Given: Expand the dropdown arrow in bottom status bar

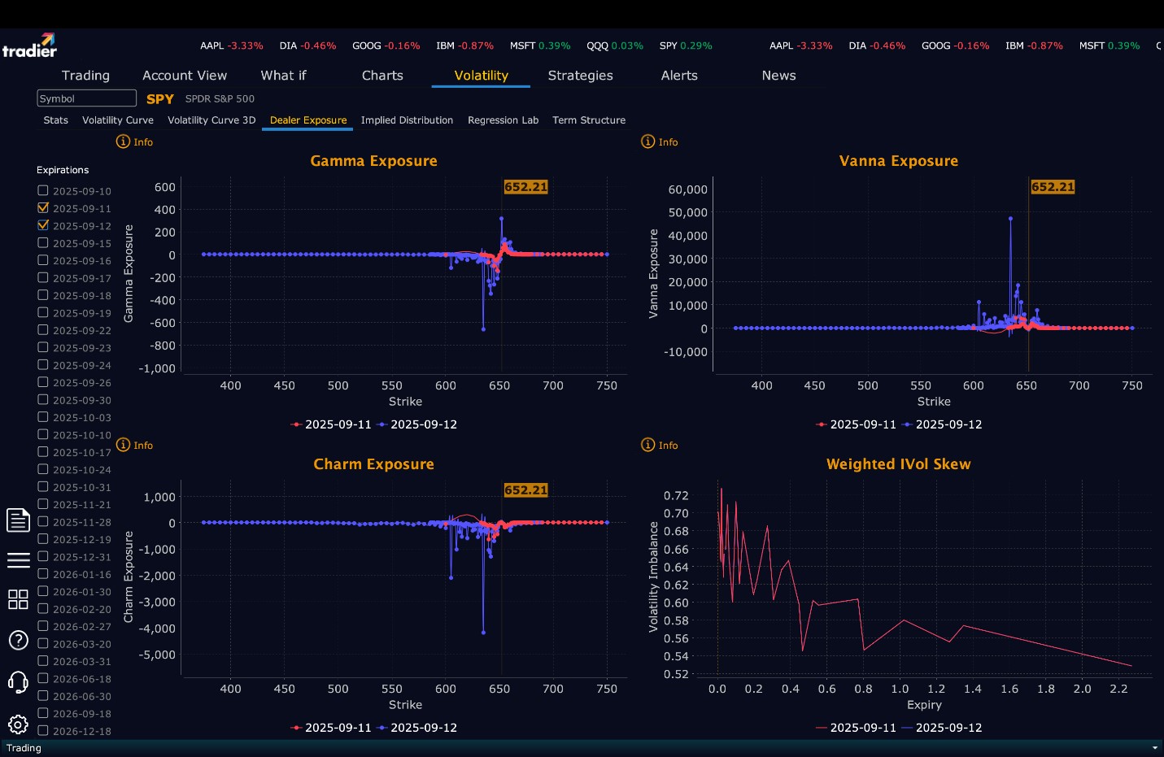Looking at the screenshot, I should 1155,748.
